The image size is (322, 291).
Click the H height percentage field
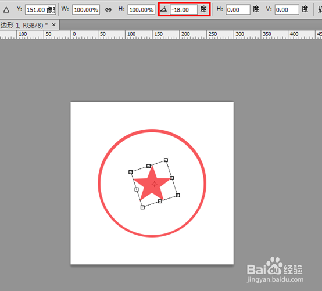[x=141, y=10]
